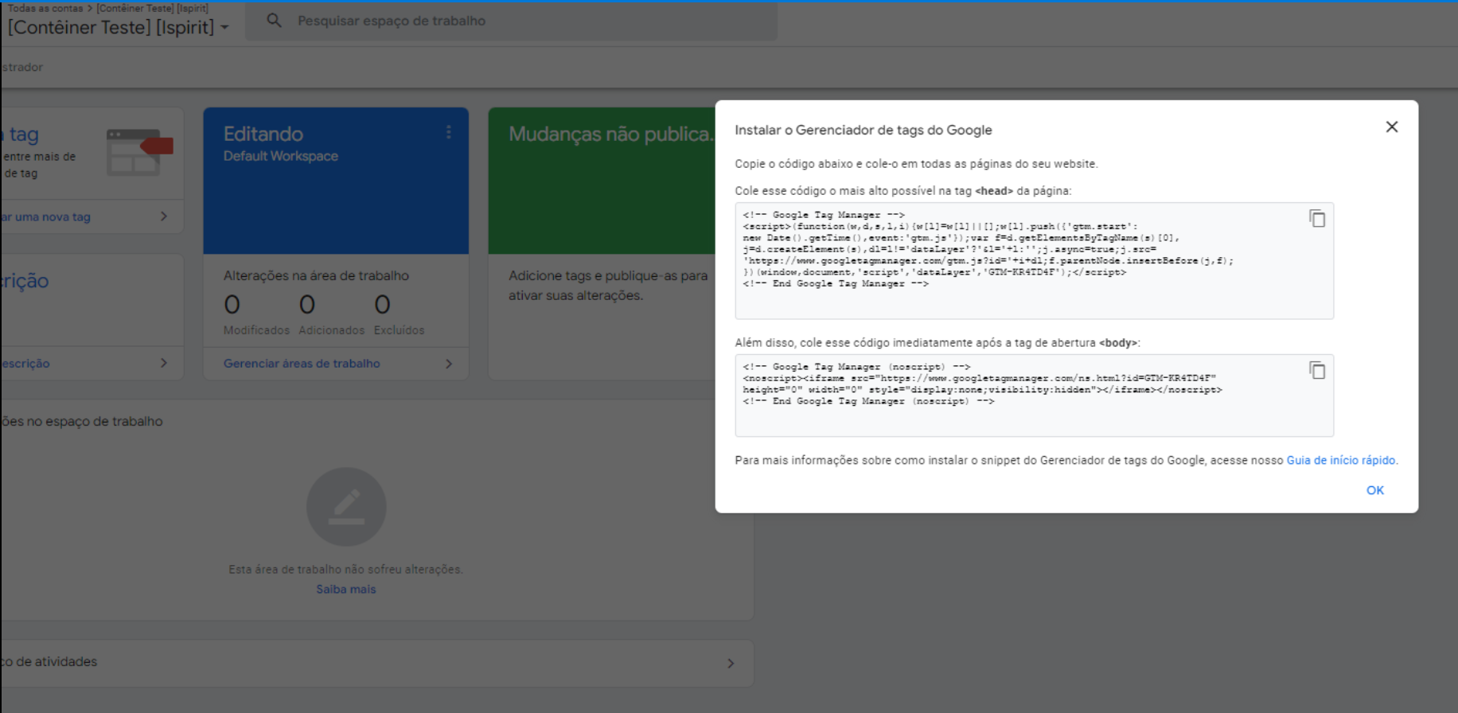This screenshot has height=713, width=1458.
Task: Open the Guia de início rápido link
Action: pos(1340,460)
